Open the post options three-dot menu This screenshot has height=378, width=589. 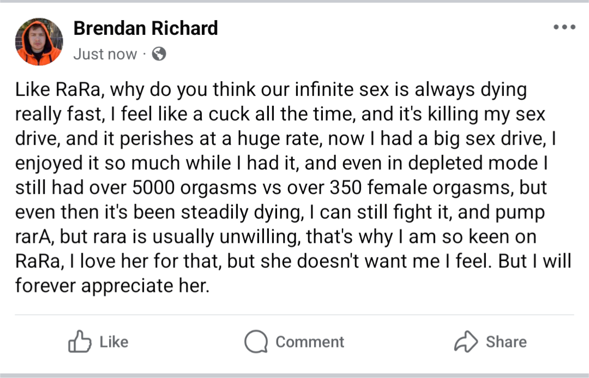click(564, 27)
